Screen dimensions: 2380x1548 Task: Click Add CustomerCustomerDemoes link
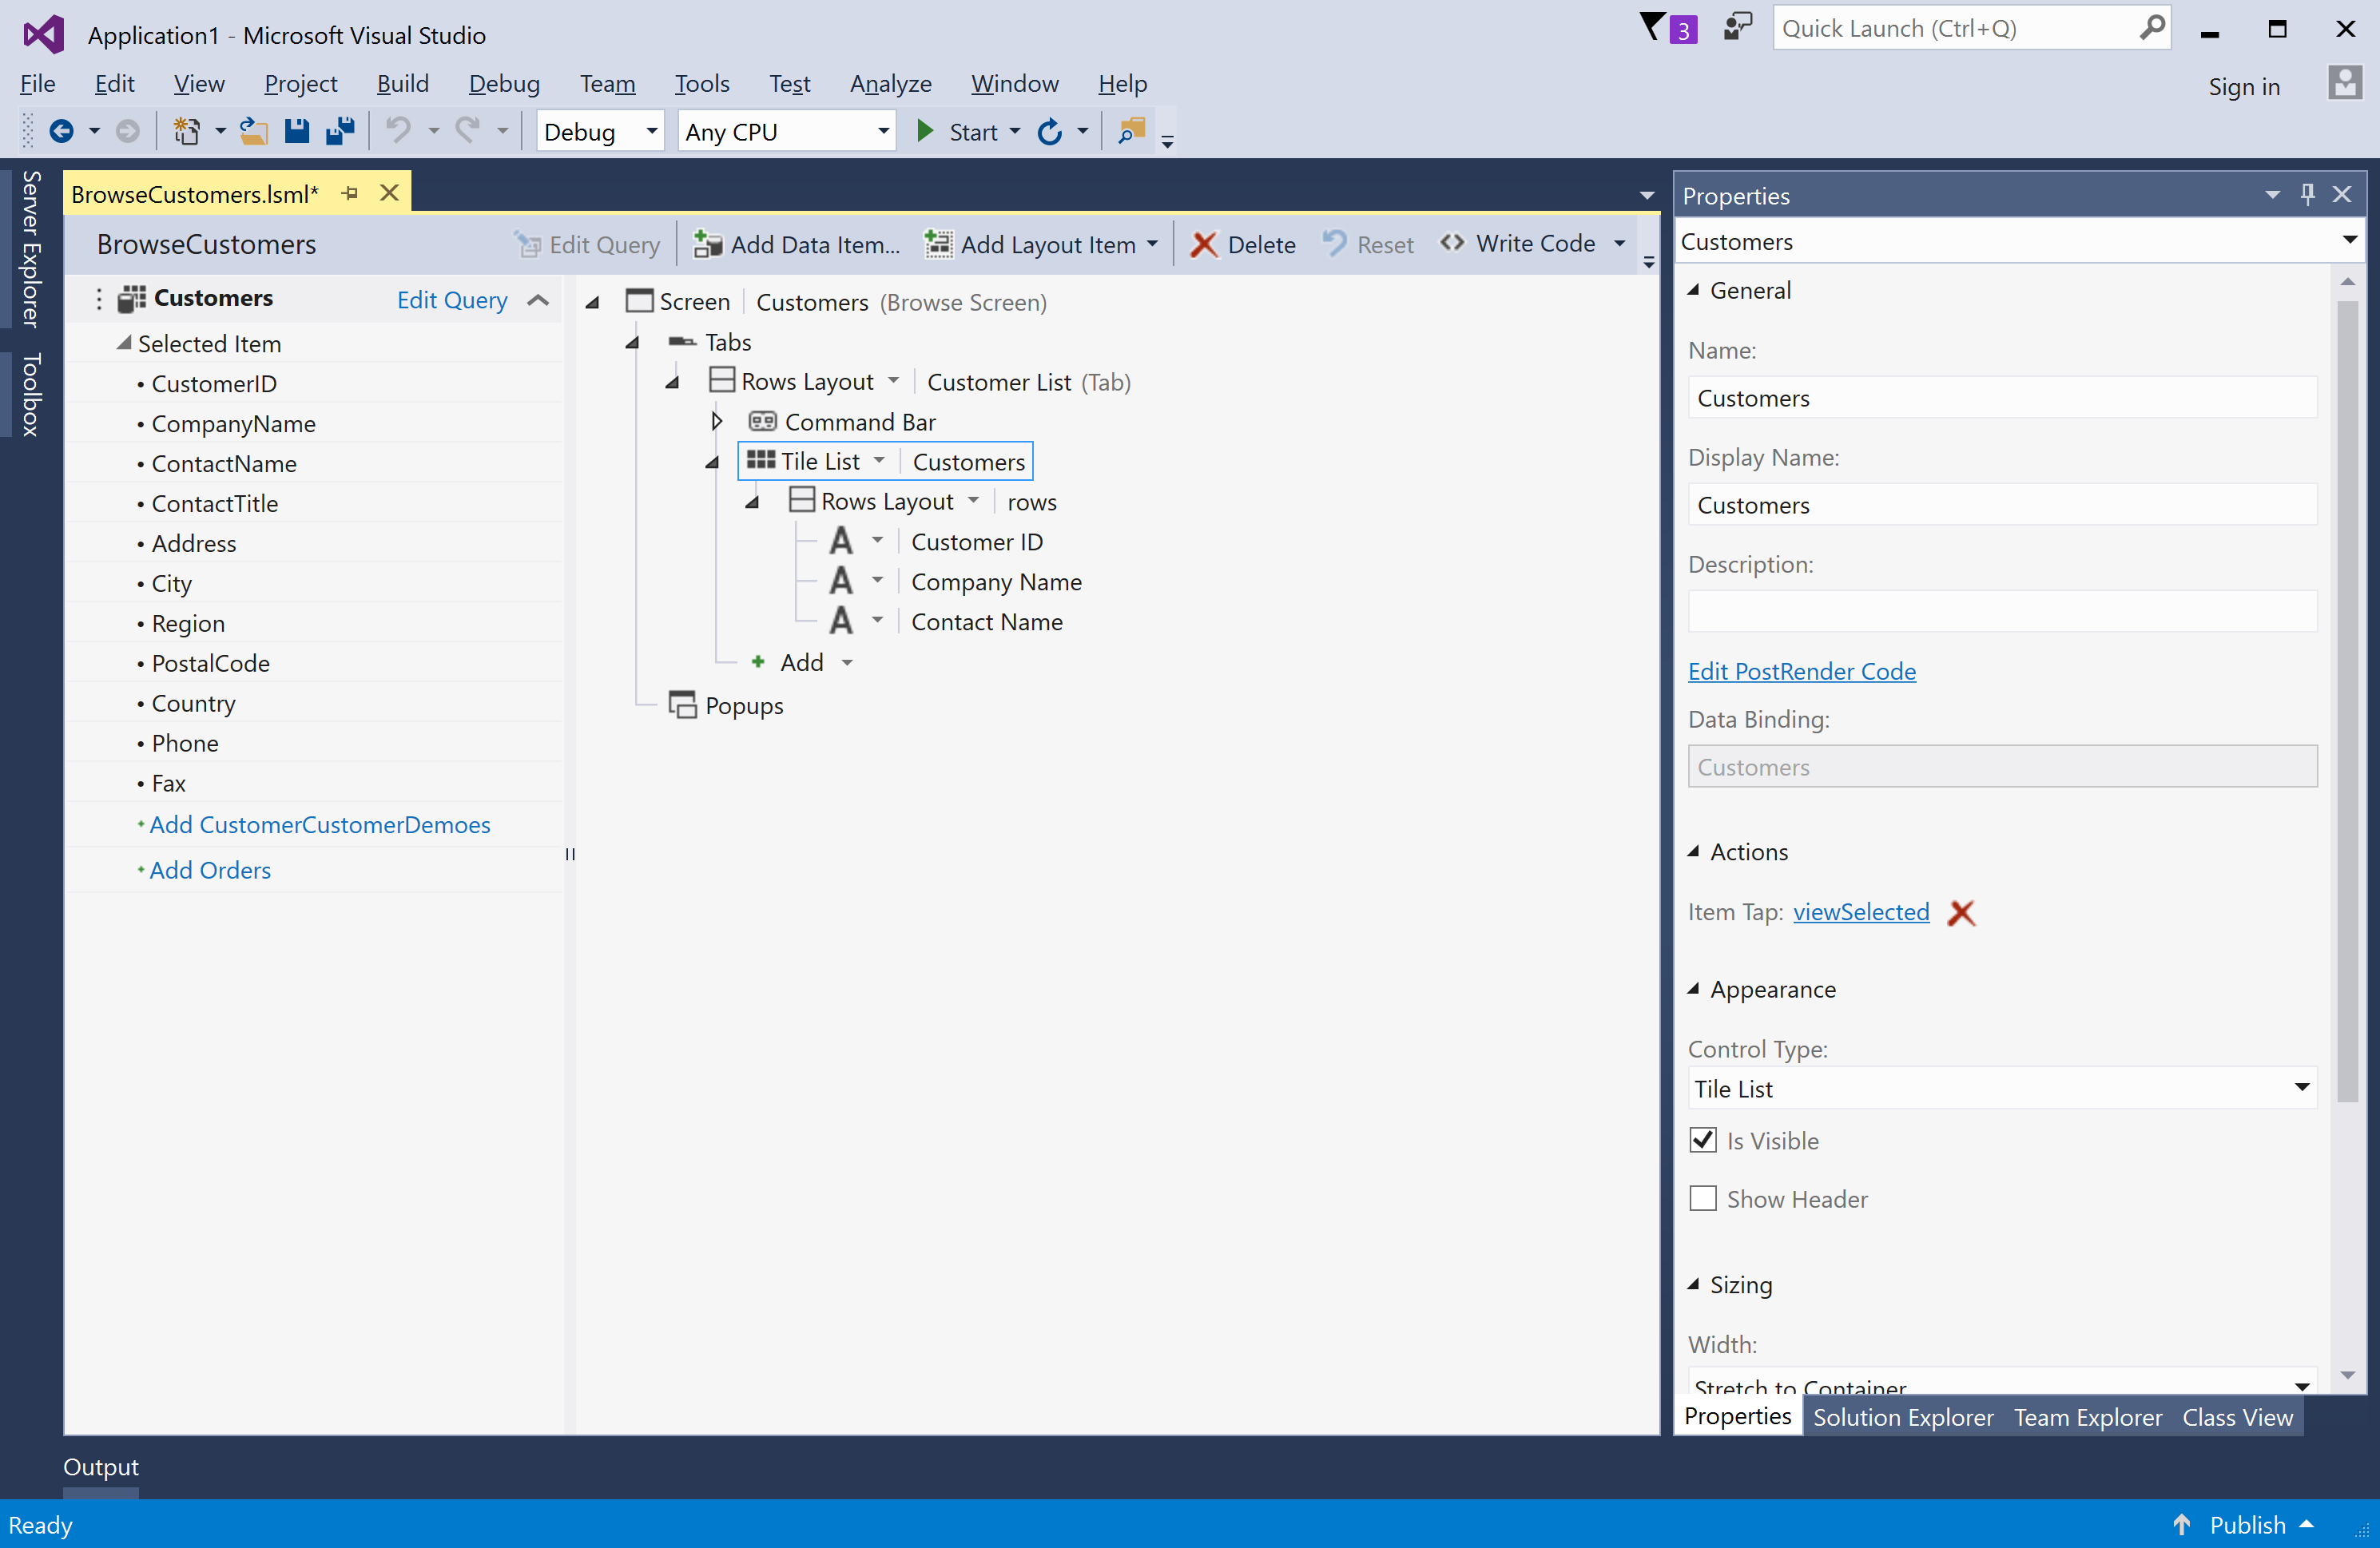click(320, 825)
